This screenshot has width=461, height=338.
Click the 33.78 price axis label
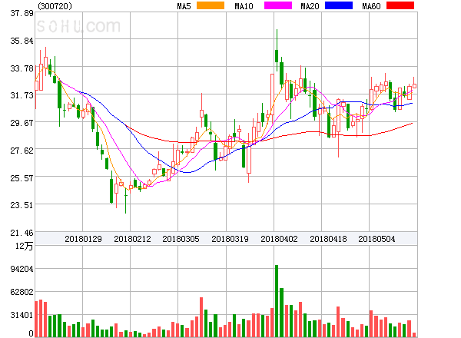pos(22,68)
